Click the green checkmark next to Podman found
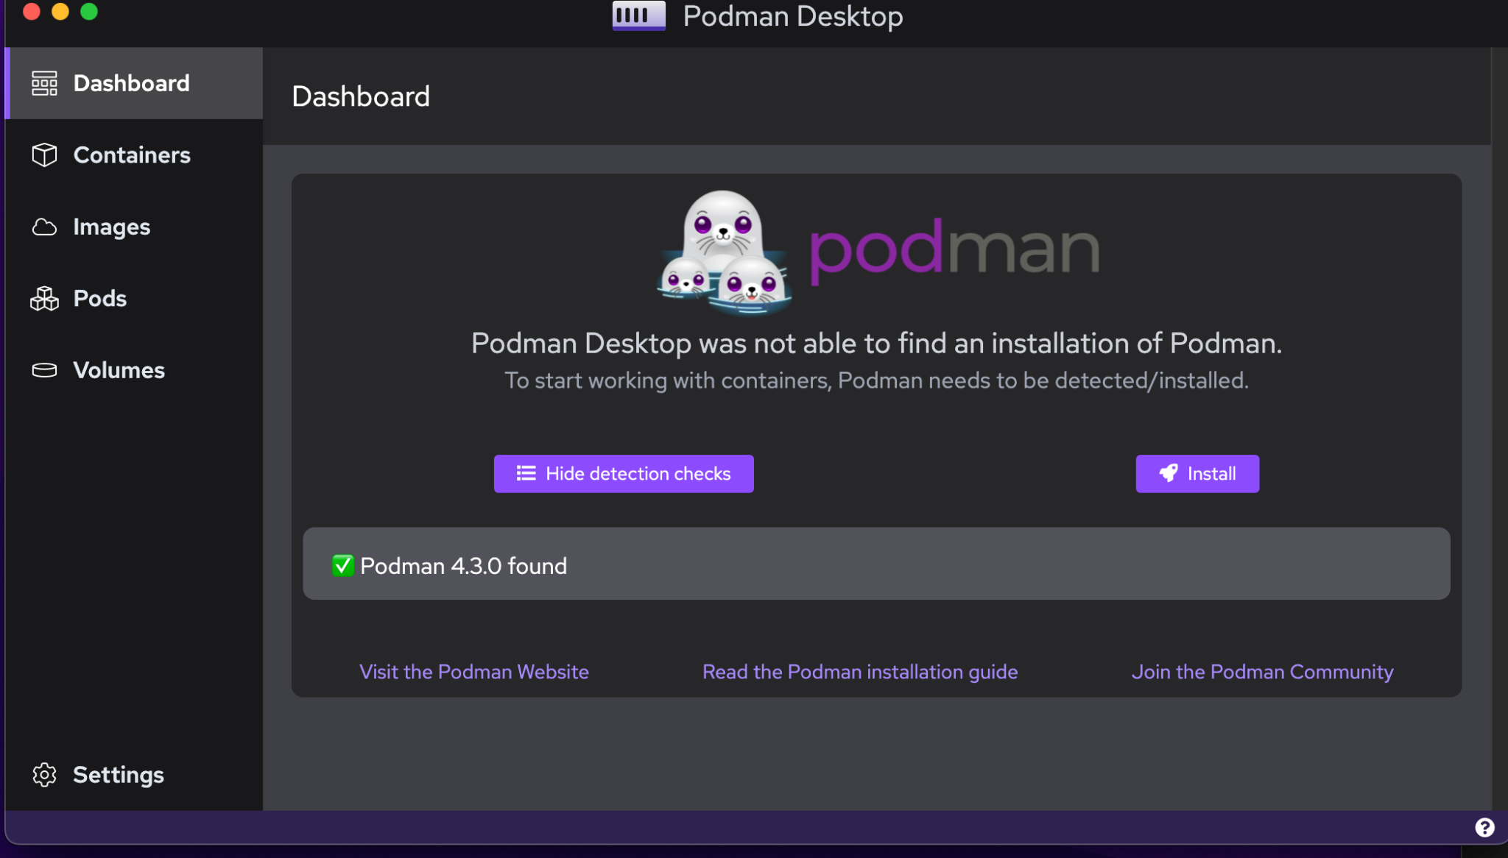This screenshot has width=1508, height=858. (x=342, y=565)
